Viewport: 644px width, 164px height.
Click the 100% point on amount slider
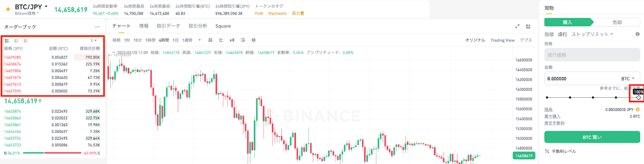coord(638,98)
